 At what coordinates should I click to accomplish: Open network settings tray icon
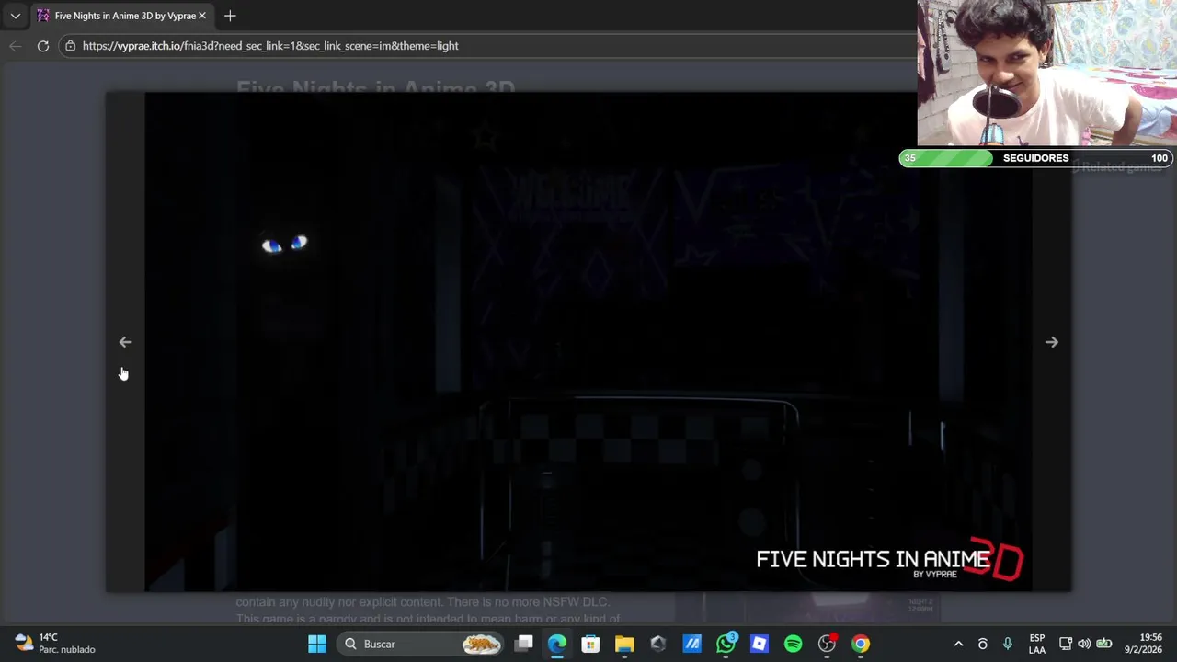pyautogui.click(x=1065, y=644)
